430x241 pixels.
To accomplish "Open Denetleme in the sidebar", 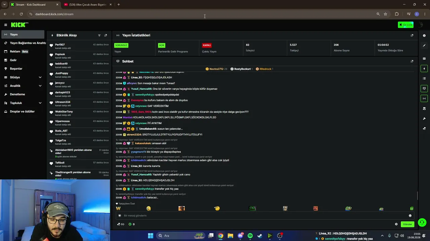I will (22, 94).
